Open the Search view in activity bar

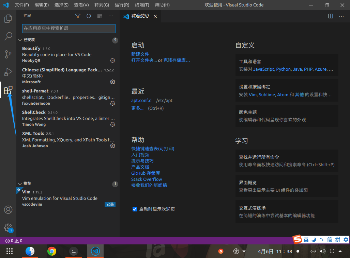coord(8,36)
